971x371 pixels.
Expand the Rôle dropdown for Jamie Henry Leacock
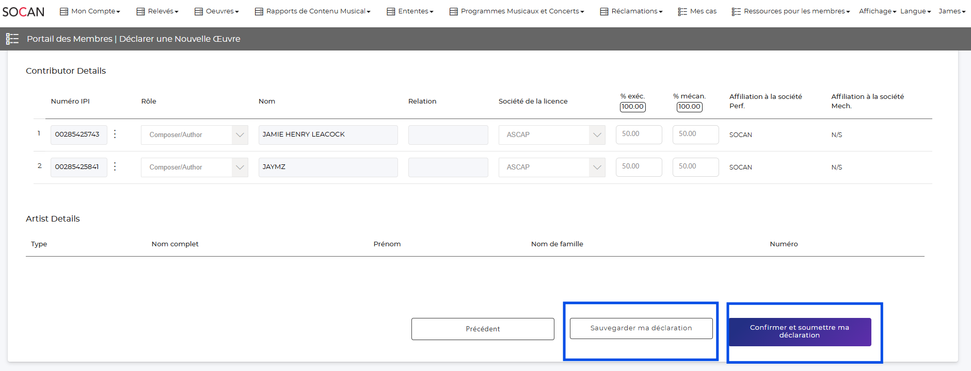pos(240,135)
